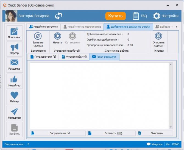
Task: Open the Парсер megaphone section
Action: coord(15,49)
